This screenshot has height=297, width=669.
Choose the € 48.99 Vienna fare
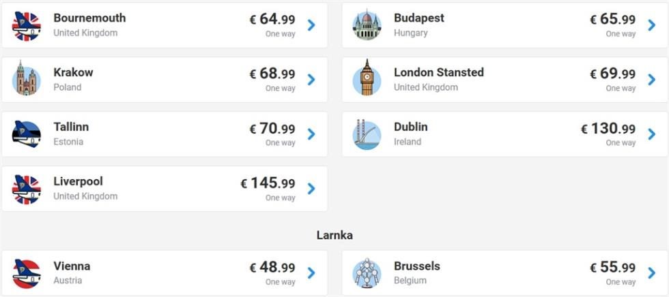[x=272, y=267]
